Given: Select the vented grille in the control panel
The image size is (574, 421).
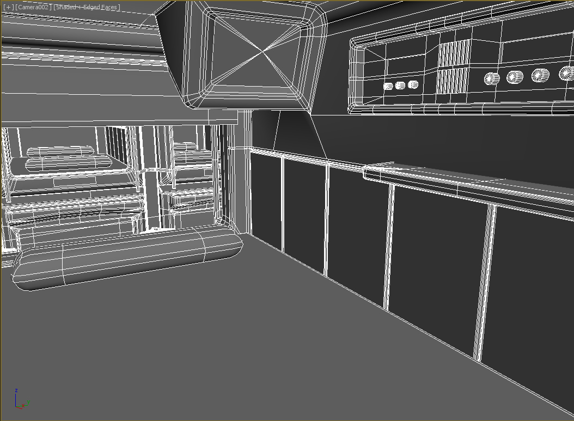Looking at the screenshot, I should [452, 65].
